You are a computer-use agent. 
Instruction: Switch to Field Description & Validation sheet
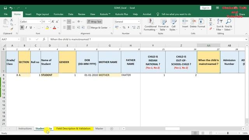tap(74, 129)
